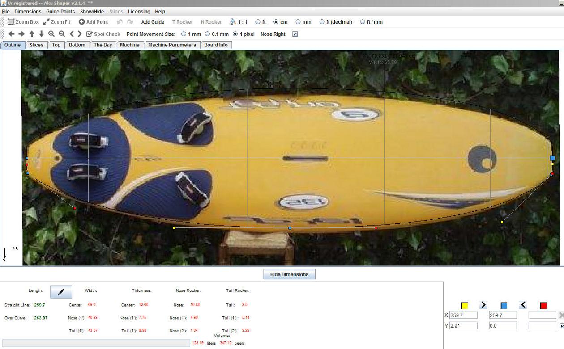Zoom out with the magnifier minus icon
564x349 pixels.
click(x=62, y=34)
